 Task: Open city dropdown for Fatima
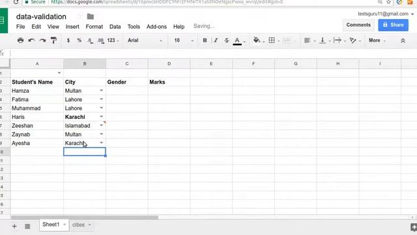[102, 99]
